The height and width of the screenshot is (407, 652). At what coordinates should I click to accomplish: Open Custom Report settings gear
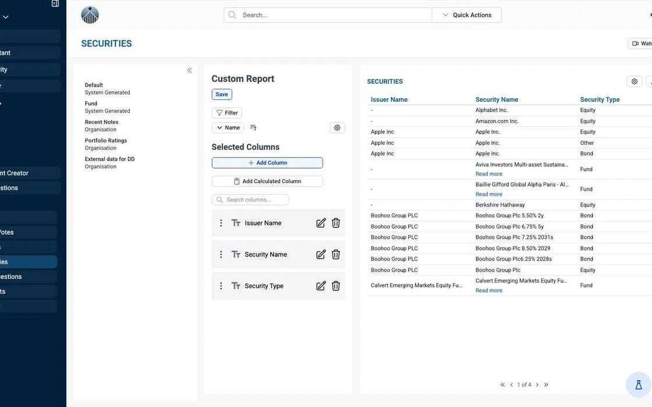(337, 127)
